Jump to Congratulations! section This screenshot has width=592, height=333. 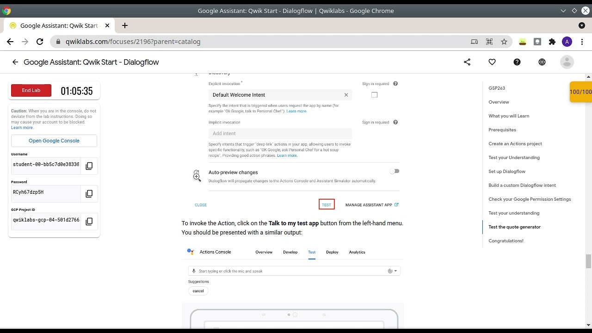[506, 240]
